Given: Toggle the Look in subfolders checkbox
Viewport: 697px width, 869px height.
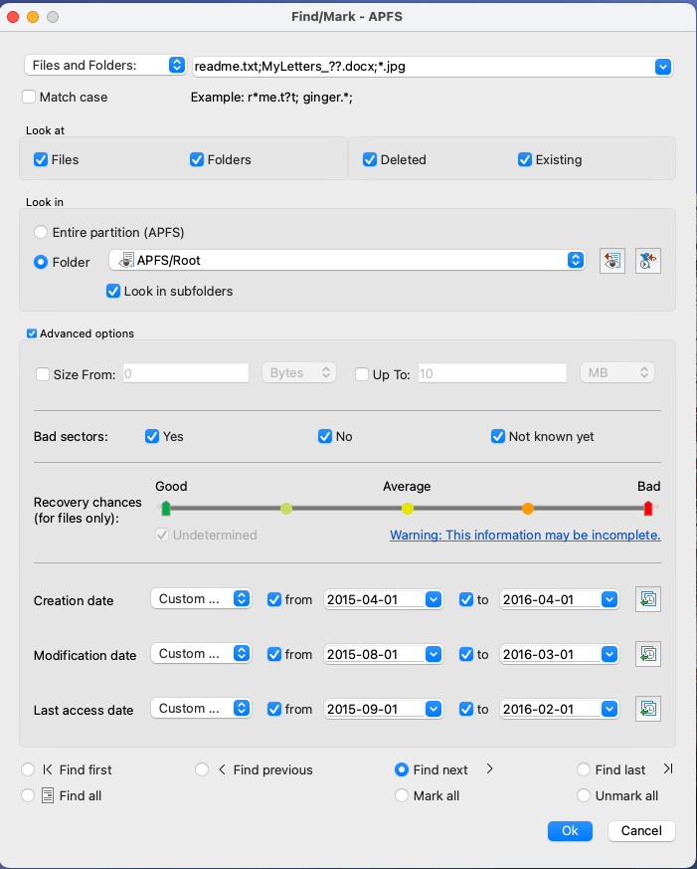Looking at the screenshot, I should pyautogui.click(x=113, y=291).
